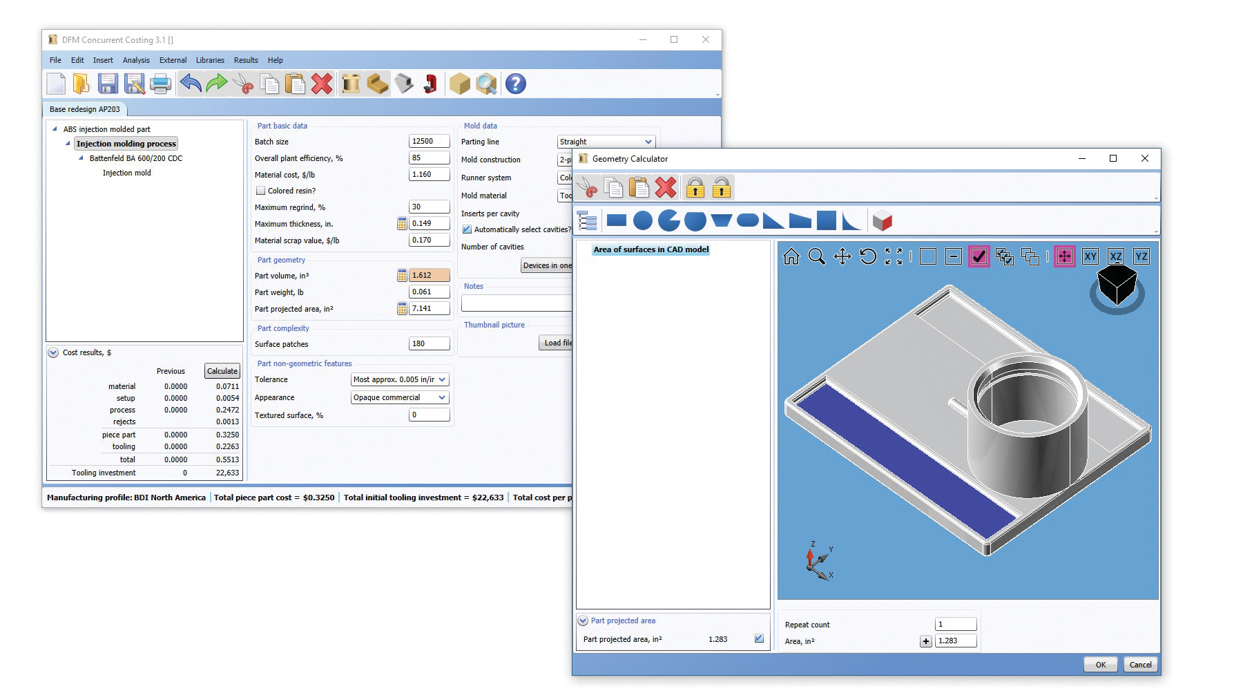Open the blue Help question mark icon

click(x=515, y=84)
